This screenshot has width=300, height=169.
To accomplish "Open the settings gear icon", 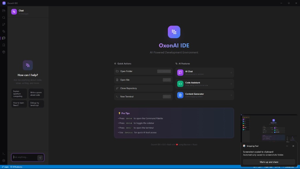I will click(x=4, y=160).
